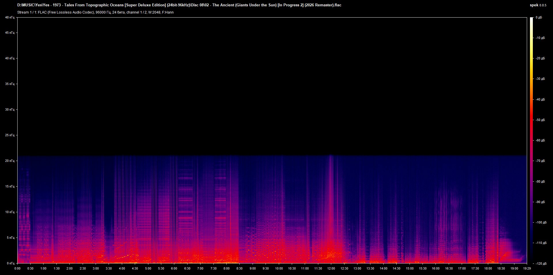
Task: Click the -10 дБ level label
Action: coord(540,38)
